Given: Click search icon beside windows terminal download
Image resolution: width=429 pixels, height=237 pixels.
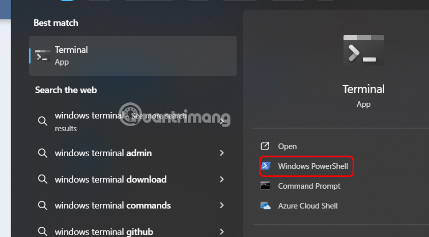Looking at the screenshot, I should point(43,180).
